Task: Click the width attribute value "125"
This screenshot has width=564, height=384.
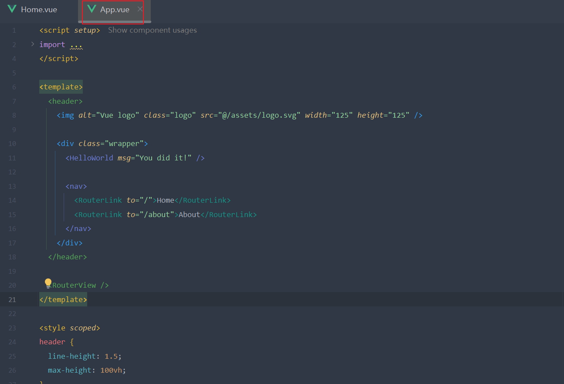Action: pyautogui.click(x=342, y=115)
